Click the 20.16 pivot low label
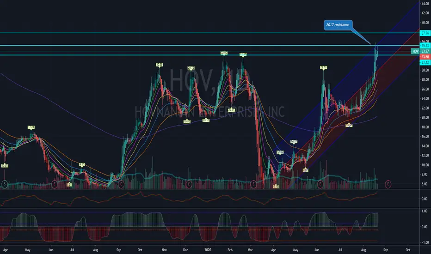Image resolution: width=431 pixels, height=254 pixels. click(206, 120)
